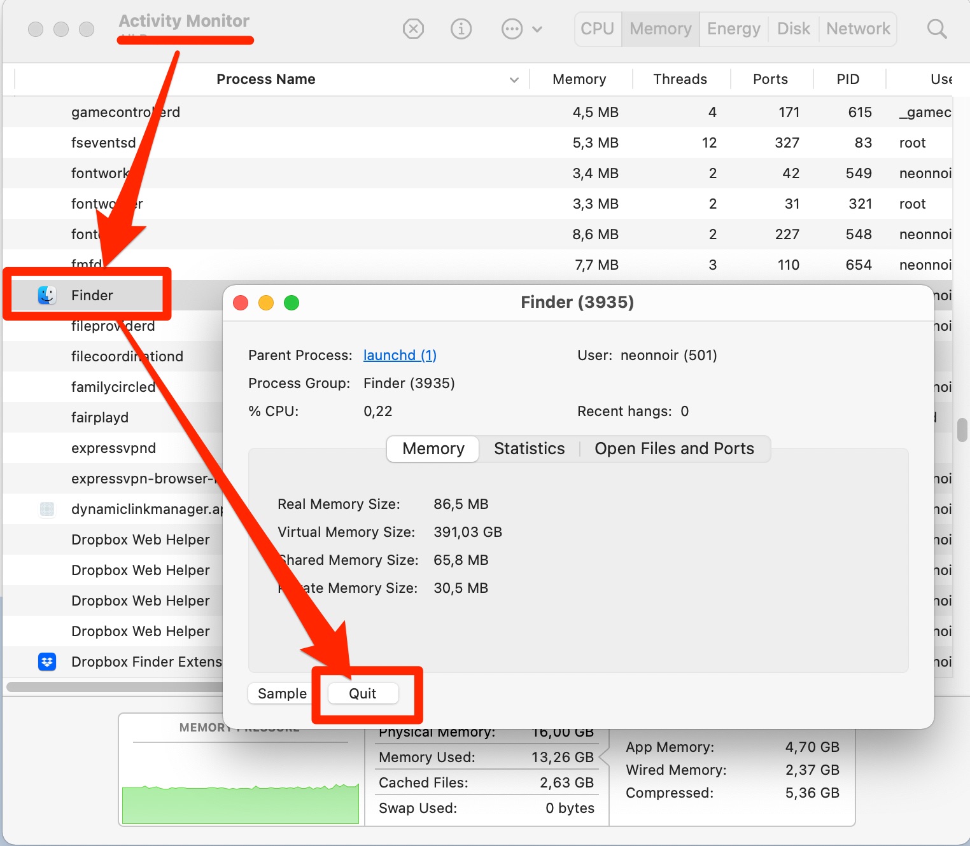Image resolution: width=970 pixels, height=846 pixels.
Task: Click the vertical scrollbar thumb
Action: click(x=962, y=429)
